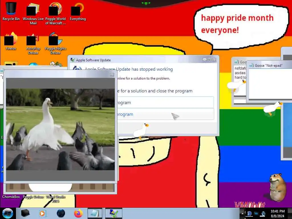Click the ChomikBox desktop label

(x=11, y=197)
